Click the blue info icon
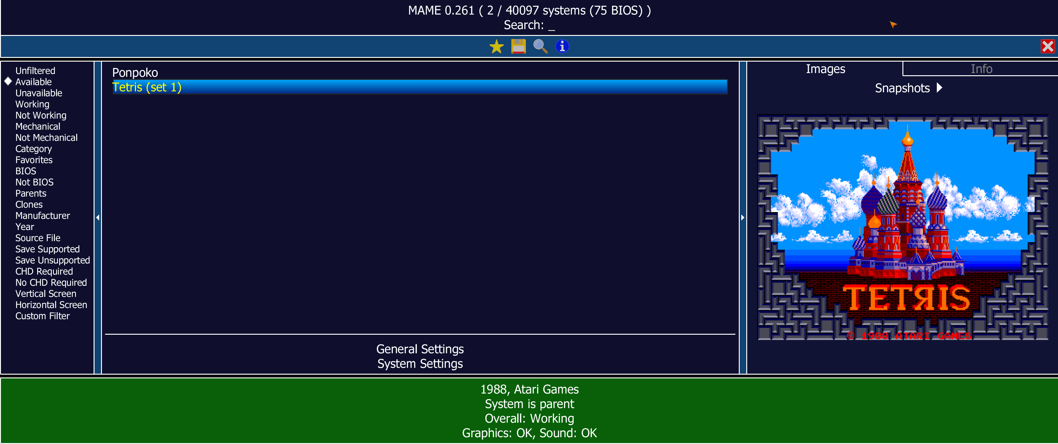The image size is (1058, 444). tap(562, 46)
